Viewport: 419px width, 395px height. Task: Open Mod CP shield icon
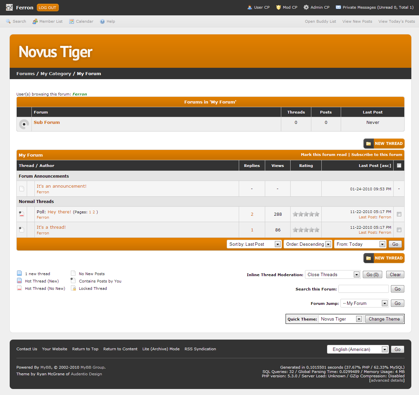click(x=278, y=7)
